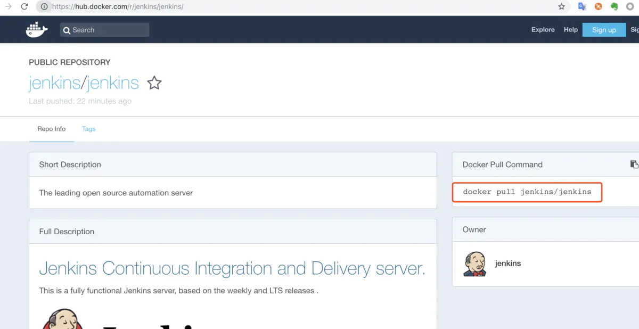This screenshot has height=329, width=639.
Task: Bookmark this page with the address bar star
Action: click(561, 7)
